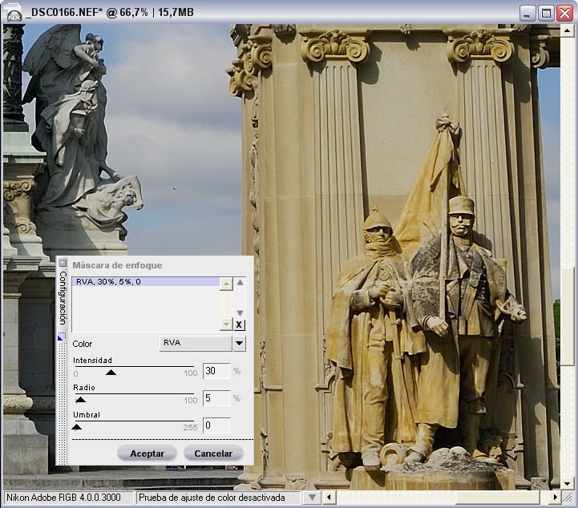
Task: Click the Intensidad slider handle
Action: pos(111,373)
